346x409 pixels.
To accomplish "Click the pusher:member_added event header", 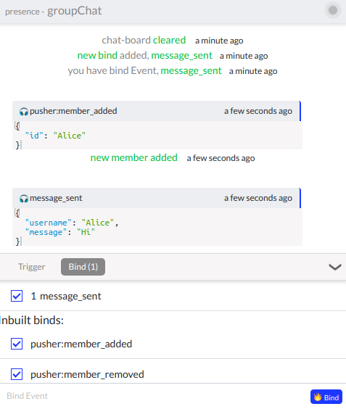I will point(157,111).
